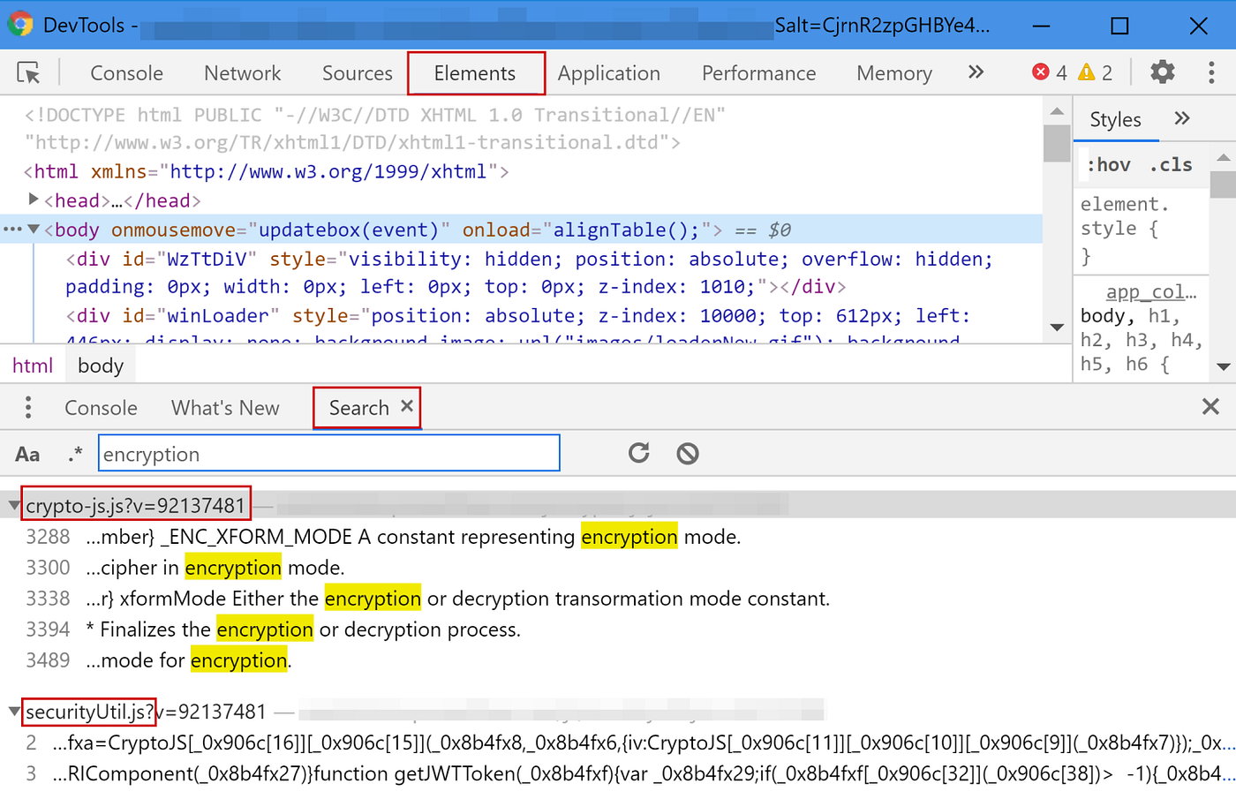Viewport: 1236px width, 799px height.
Task: Open the What's New tab
Action: [x=225, y=408]
